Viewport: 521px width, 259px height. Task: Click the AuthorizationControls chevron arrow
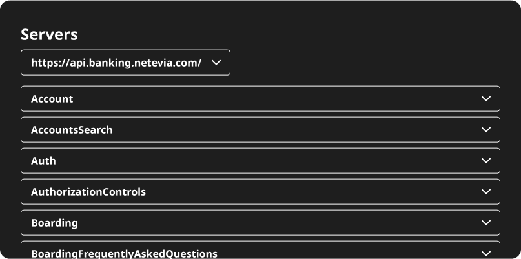486,192
